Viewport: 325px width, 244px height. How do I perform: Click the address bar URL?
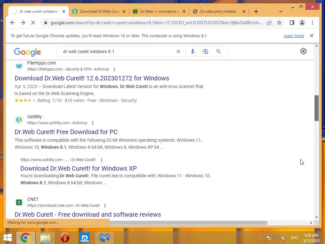coord(156,23)
